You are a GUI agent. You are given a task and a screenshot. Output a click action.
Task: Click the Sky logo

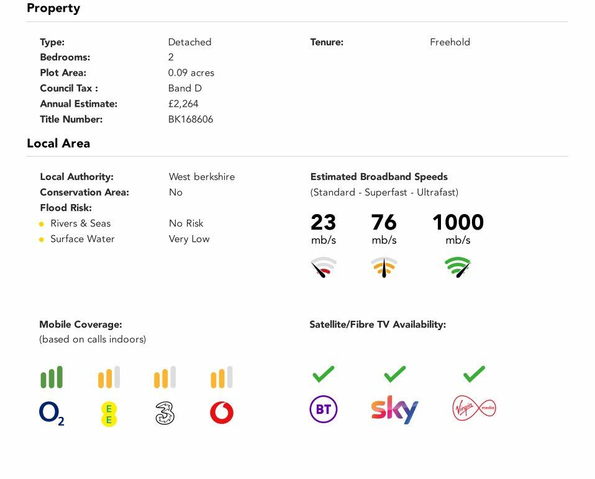[x=394, y=410]
